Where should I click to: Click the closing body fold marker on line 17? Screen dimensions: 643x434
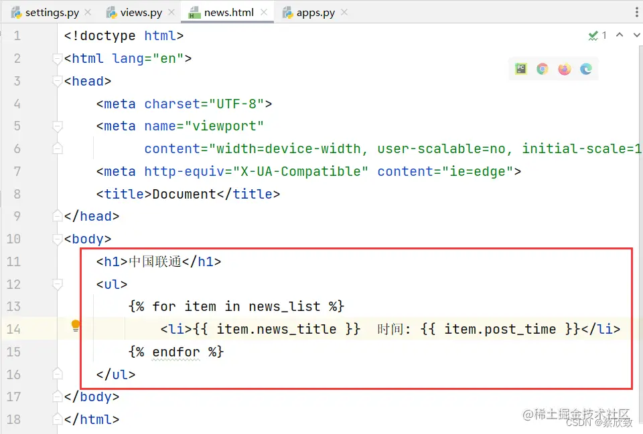pyautogui.click(x=58, y=397)
